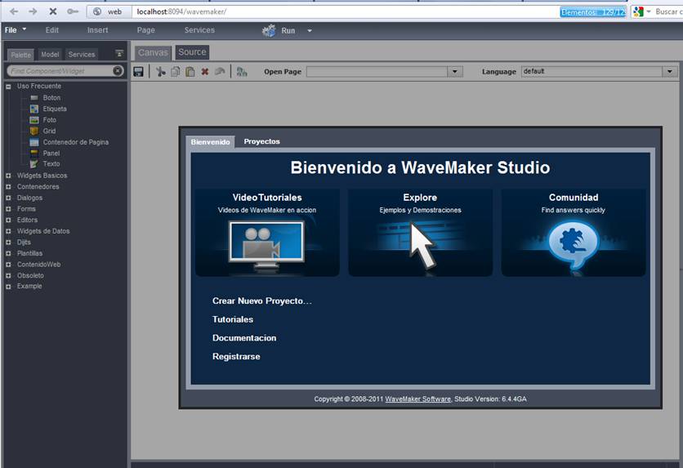Expand the Widgets Basicos group
683x468 pixels.
click(8, 176)
